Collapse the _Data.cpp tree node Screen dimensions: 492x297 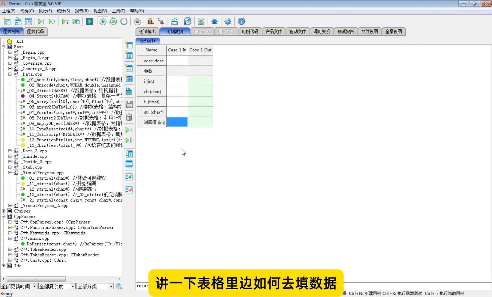tap(10, 74)
